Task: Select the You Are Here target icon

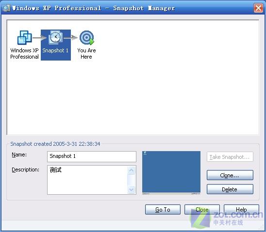Action: (87, 37)
